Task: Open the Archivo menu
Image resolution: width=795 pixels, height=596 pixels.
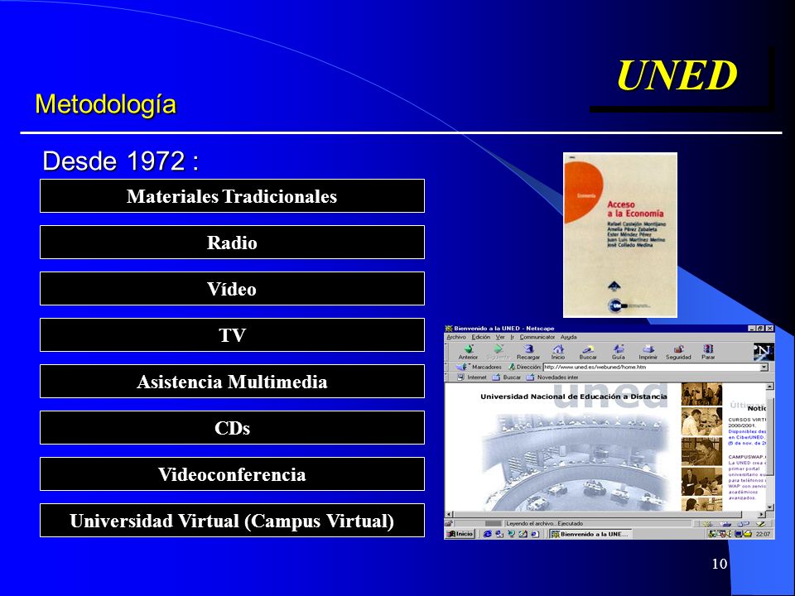Action: point(455,337)
